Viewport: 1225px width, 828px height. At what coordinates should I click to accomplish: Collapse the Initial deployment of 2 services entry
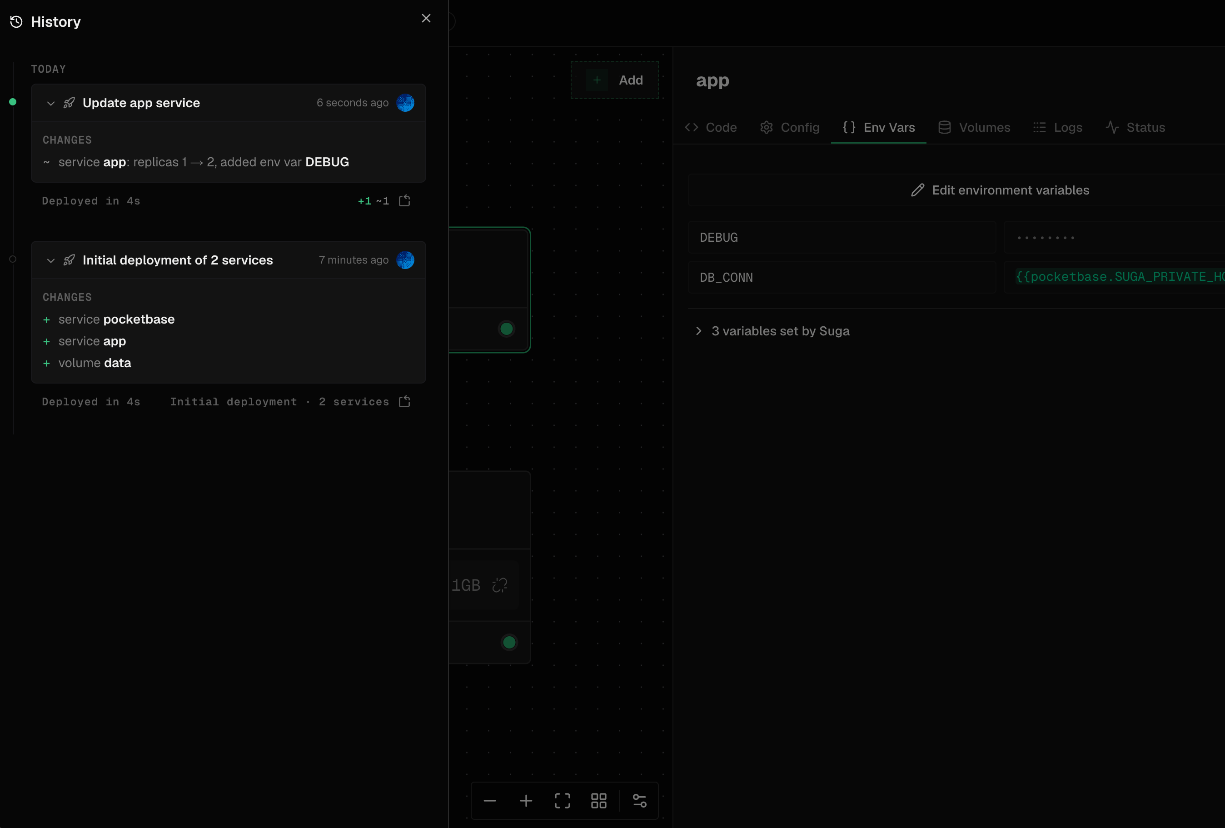pyautogui.click(x=50, y=260)
